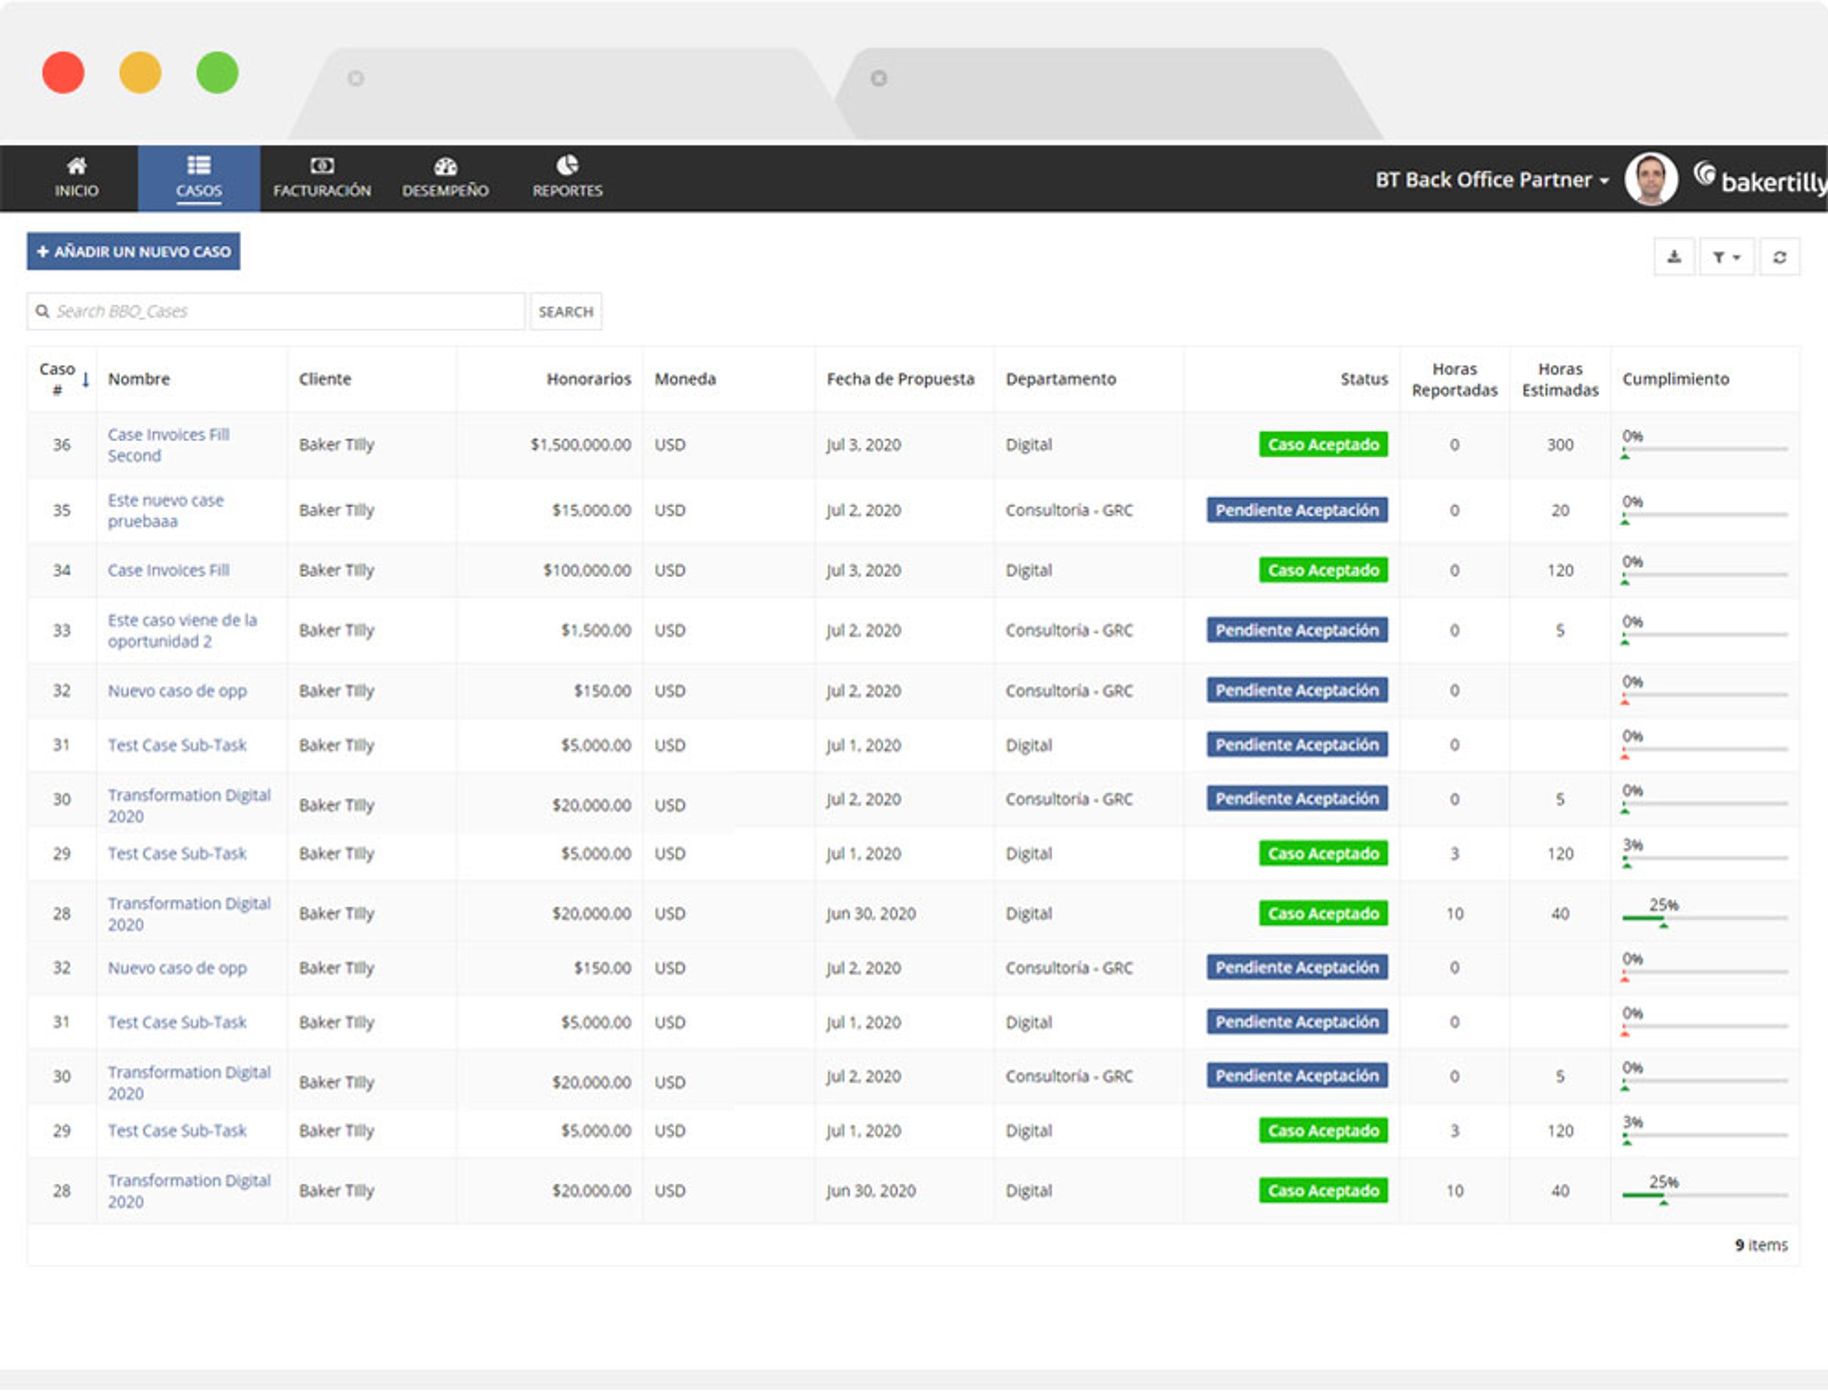Click the Nombre column header
The width and height of the screenshot is (1828, 1391).
(x=138, y=378)
